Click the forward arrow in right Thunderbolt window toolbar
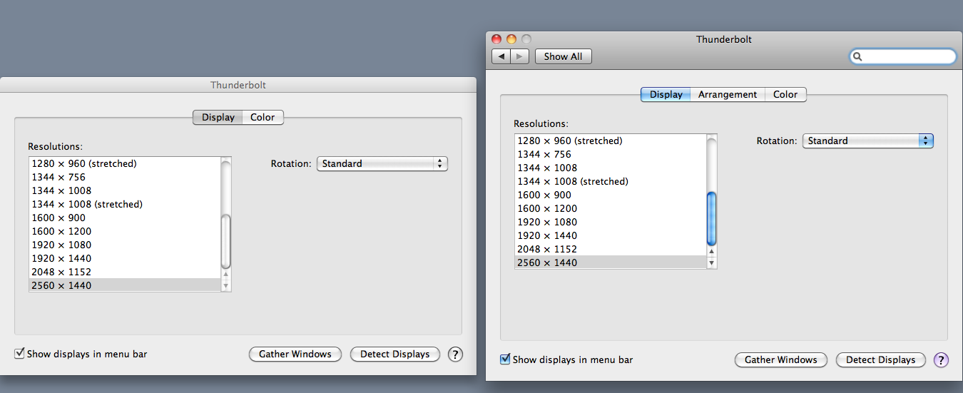Screen dimensions: 963x393 (x=520, y=56)
